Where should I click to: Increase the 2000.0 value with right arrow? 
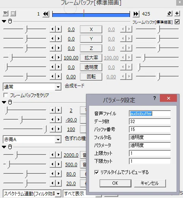[59, 155]
